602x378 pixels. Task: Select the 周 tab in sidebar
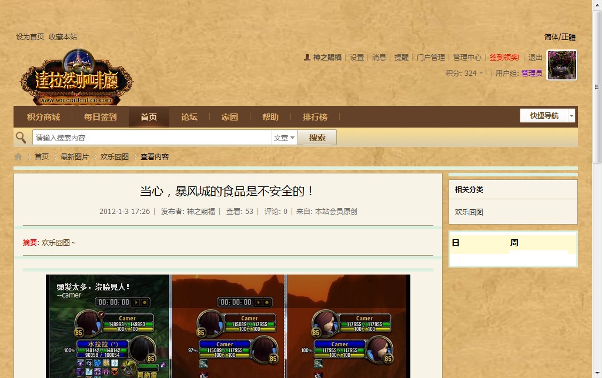514,243
